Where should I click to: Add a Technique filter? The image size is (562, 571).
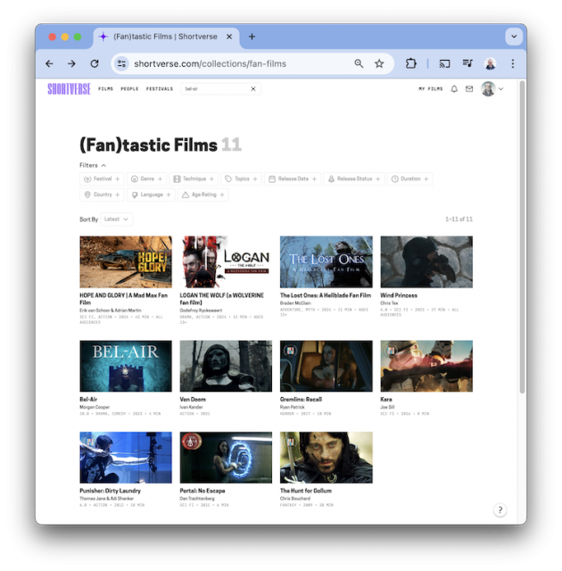click(194, 178)
